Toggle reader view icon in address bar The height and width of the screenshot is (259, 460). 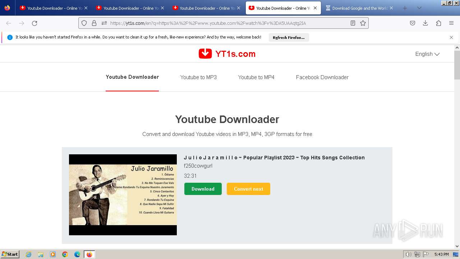click(353, 23)
